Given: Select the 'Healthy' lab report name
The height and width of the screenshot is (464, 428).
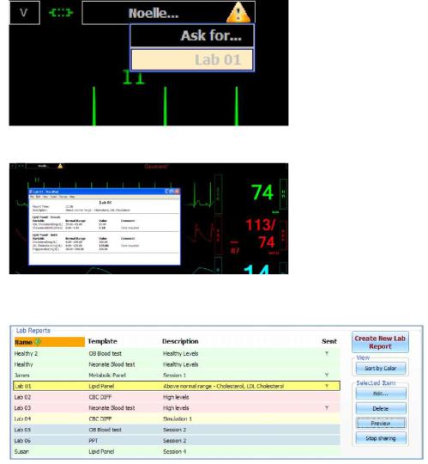Looking at the screenshot, I should pos(24,364).
